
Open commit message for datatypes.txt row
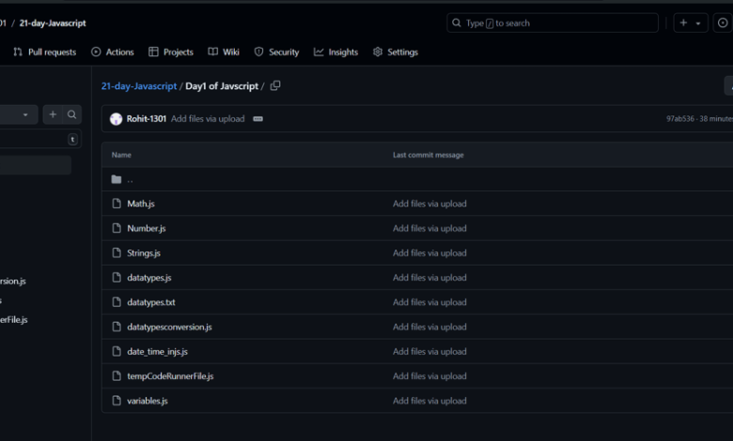coord(429,302)
